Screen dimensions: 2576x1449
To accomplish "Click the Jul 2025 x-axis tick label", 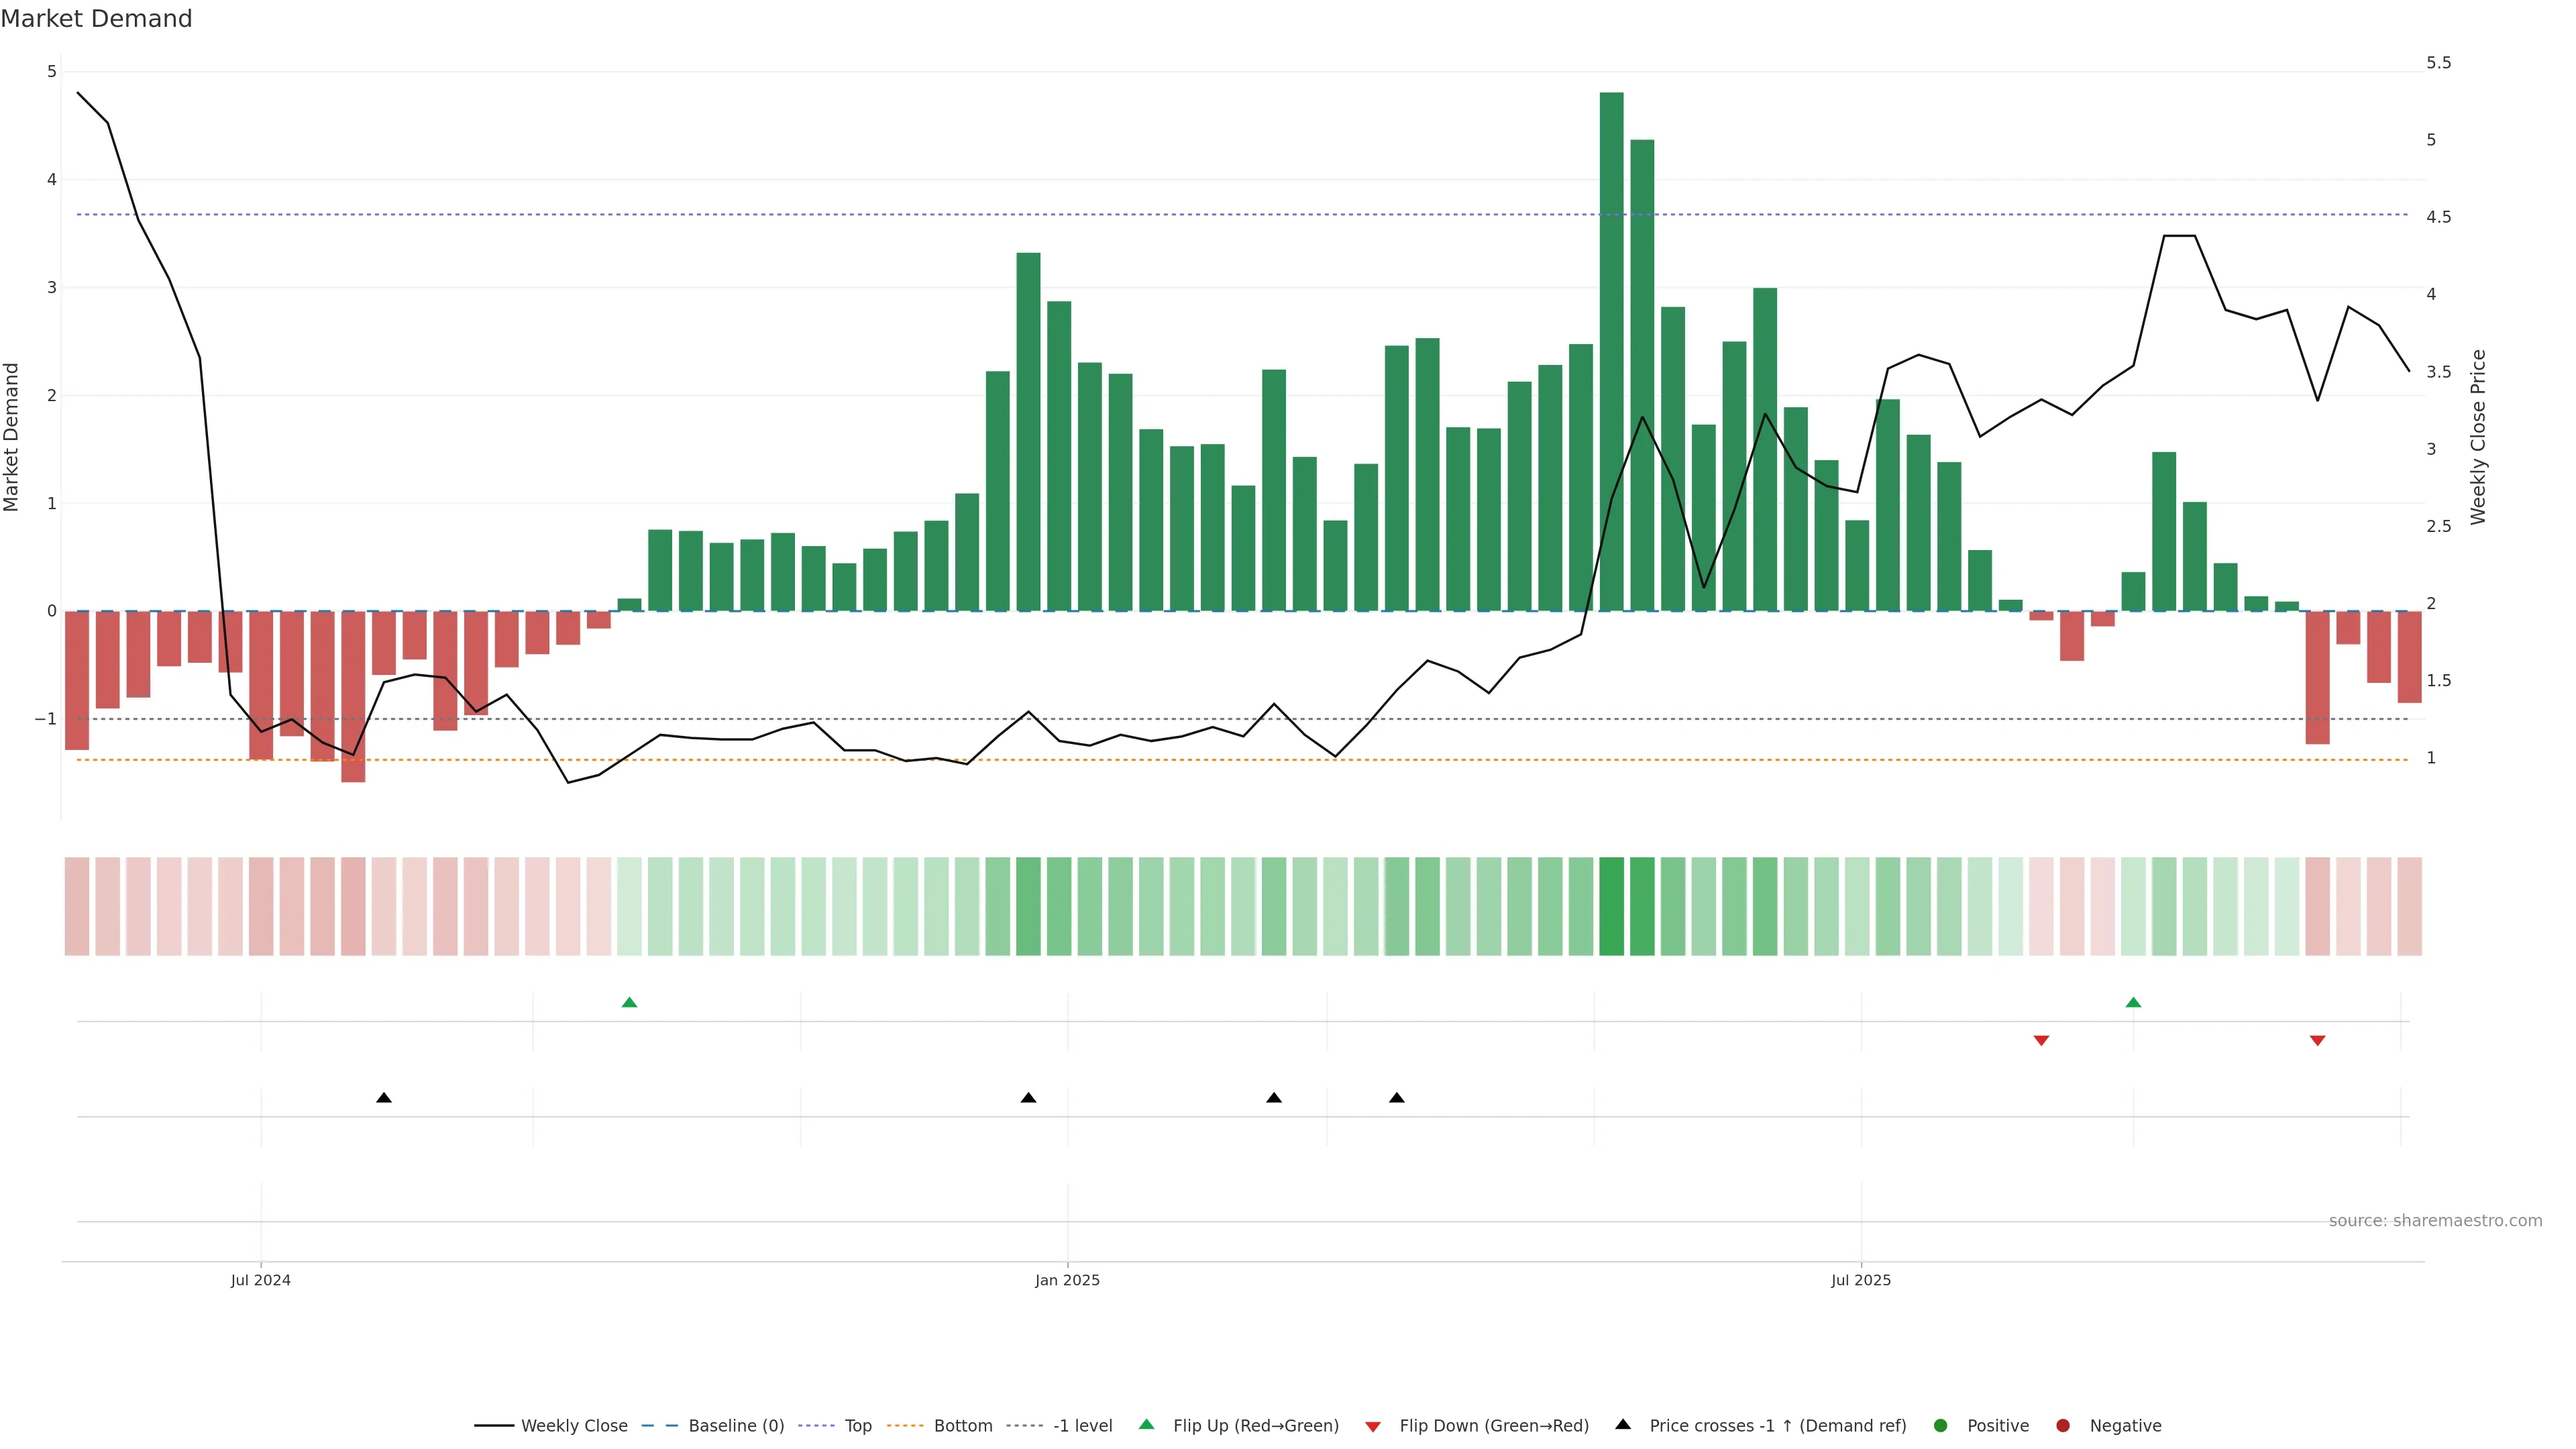I will [x=1860, y=1280].
